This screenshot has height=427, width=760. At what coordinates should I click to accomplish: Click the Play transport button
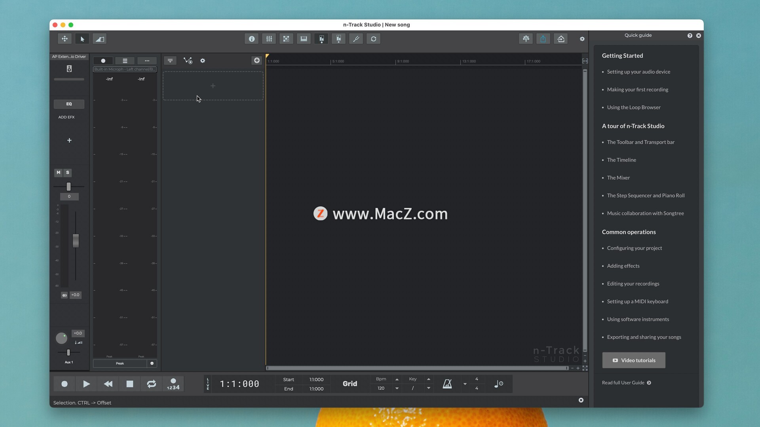[x=86, y=384]
